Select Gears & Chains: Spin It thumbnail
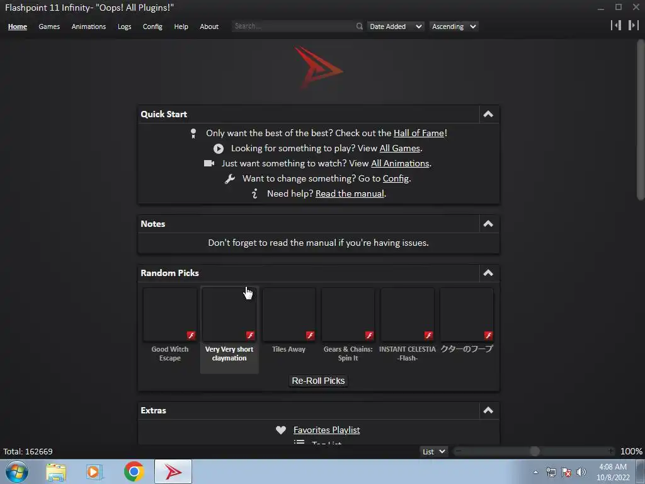The width and height of the screenshot is (645, 484). (x=348, y=315)
